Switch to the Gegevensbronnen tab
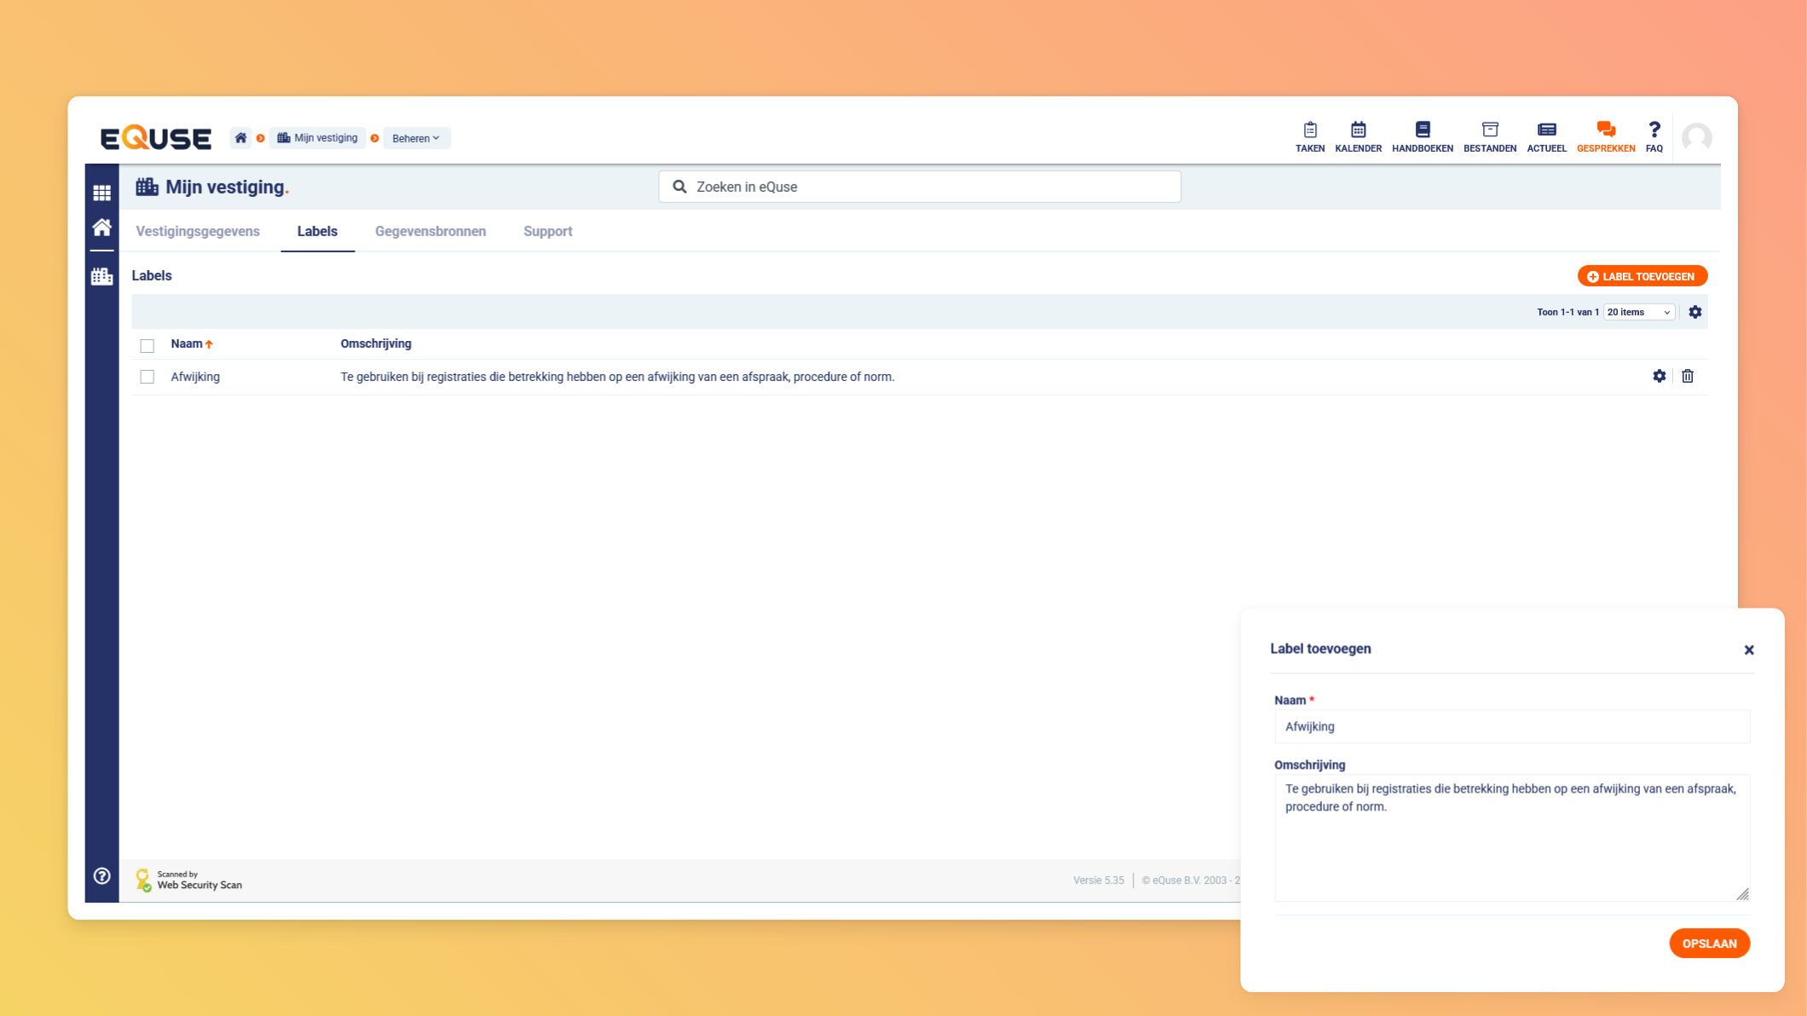Image resolution: width=1807 pixels, height=1016 pixels. pyautogui.click(x=430, y=231)
